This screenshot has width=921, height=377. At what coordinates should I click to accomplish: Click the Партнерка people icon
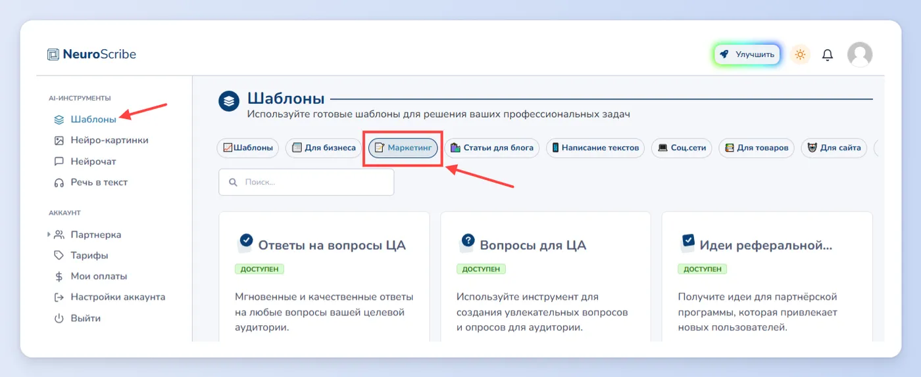(x=59, y=234)
